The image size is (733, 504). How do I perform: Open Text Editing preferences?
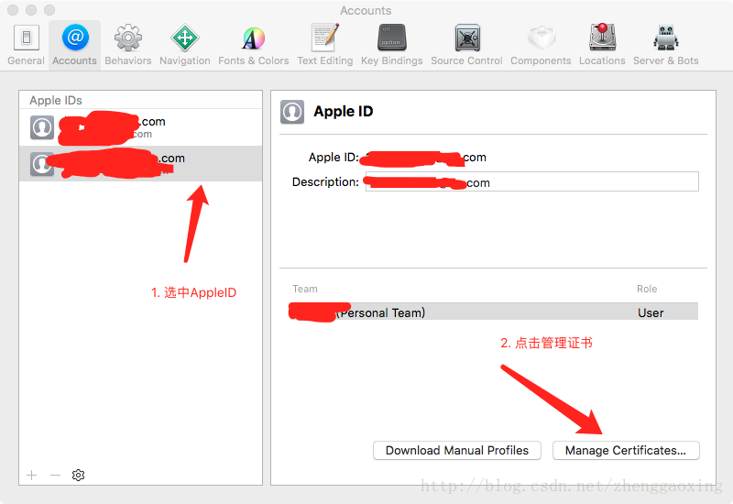pyautogui.click(x=325, y=45)
